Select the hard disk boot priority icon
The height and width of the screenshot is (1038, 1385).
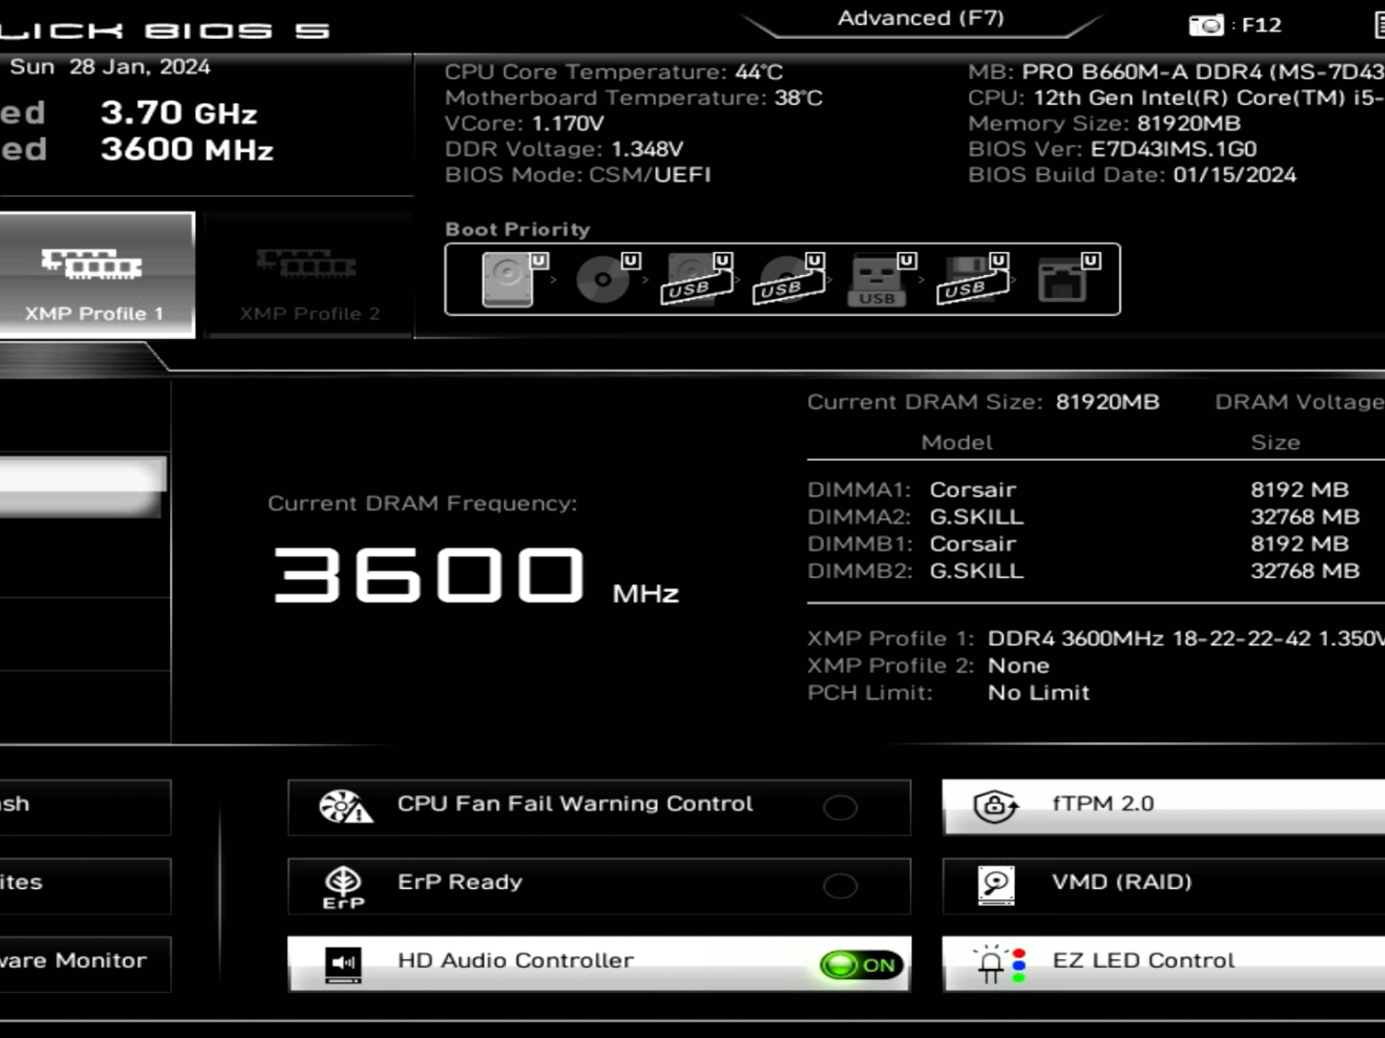point(509,279)
